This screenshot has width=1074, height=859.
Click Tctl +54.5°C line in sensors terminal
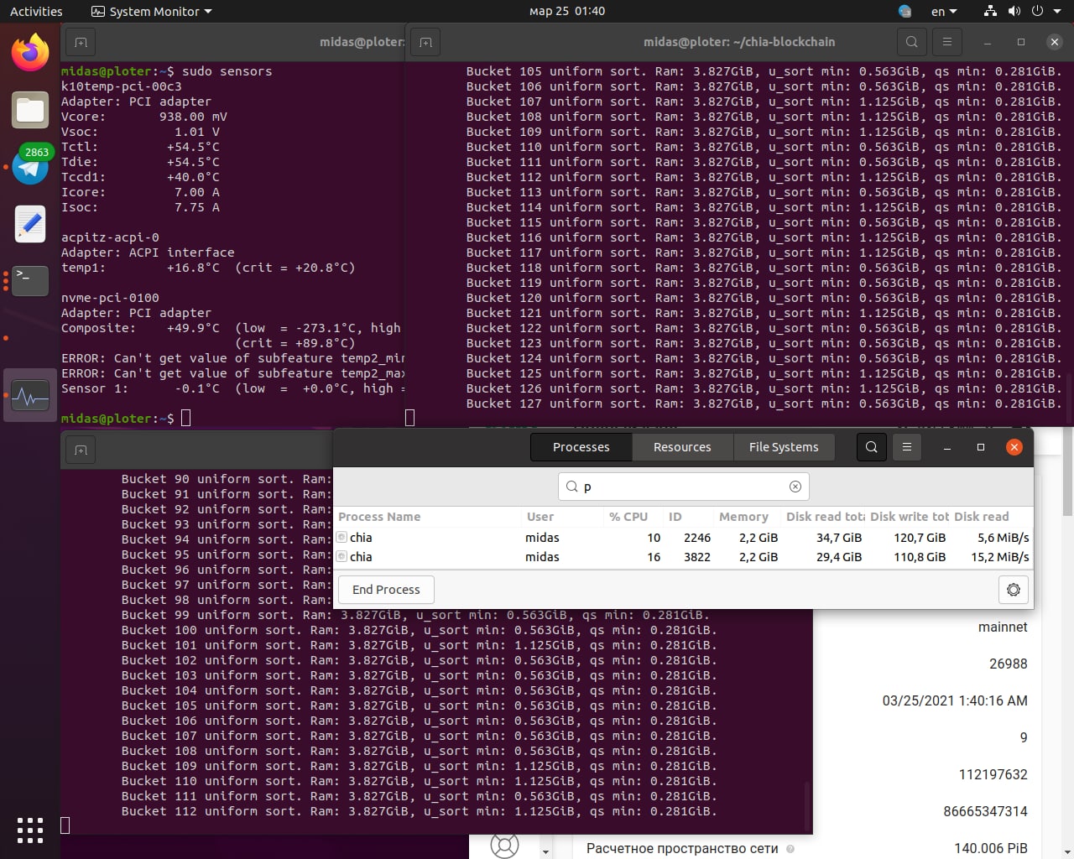tap(140, 147)
